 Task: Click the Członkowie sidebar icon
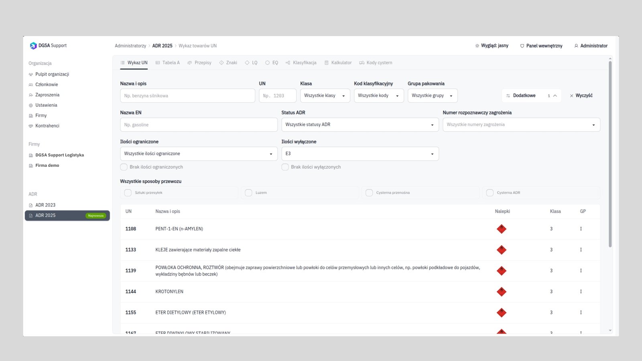pos(31,85)
